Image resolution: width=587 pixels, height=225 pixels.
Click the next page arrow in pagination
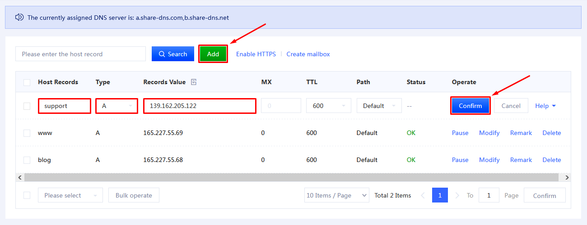click(x=457, y=195)
